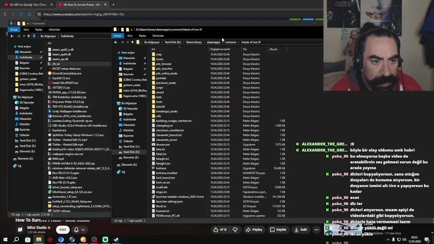
Task: Click steamapps in the breadcrumb path
Action: [213, 42]
